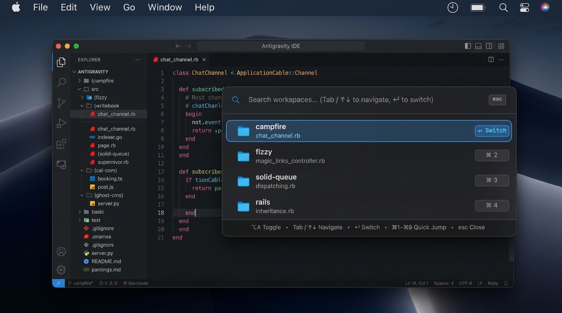Dismiss the switcher with the esc button
The height and width of the screenshot is (313, 562).
[497, 99]
